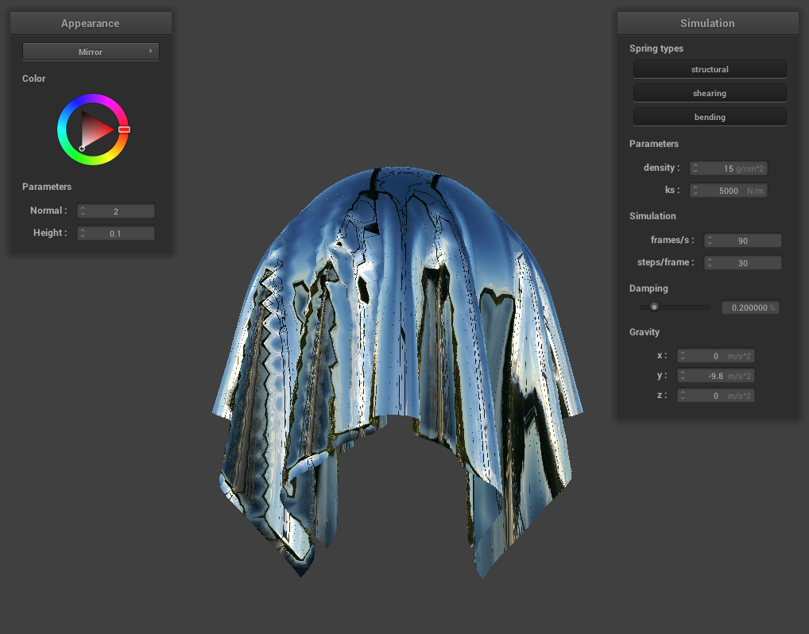Click the density value field

tap(728, 168)
